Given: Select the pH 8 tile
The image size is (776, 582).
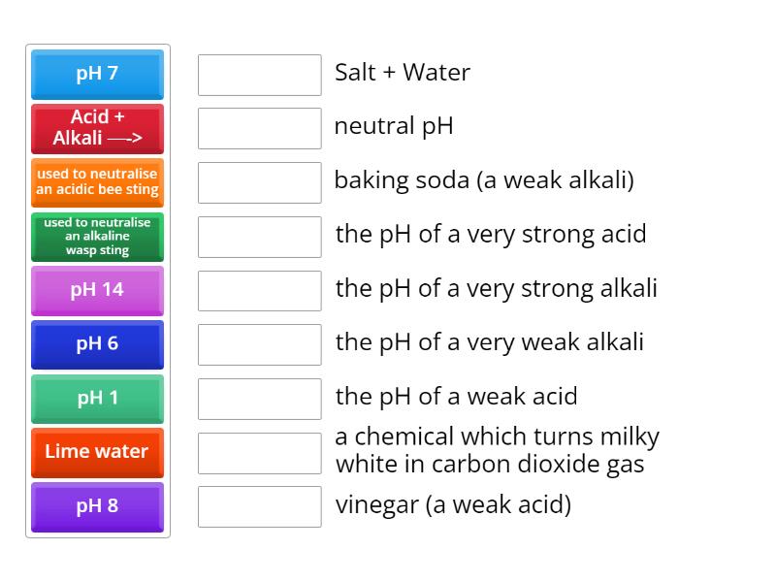Looking at the screenshot, I should [x=97, y=507].
